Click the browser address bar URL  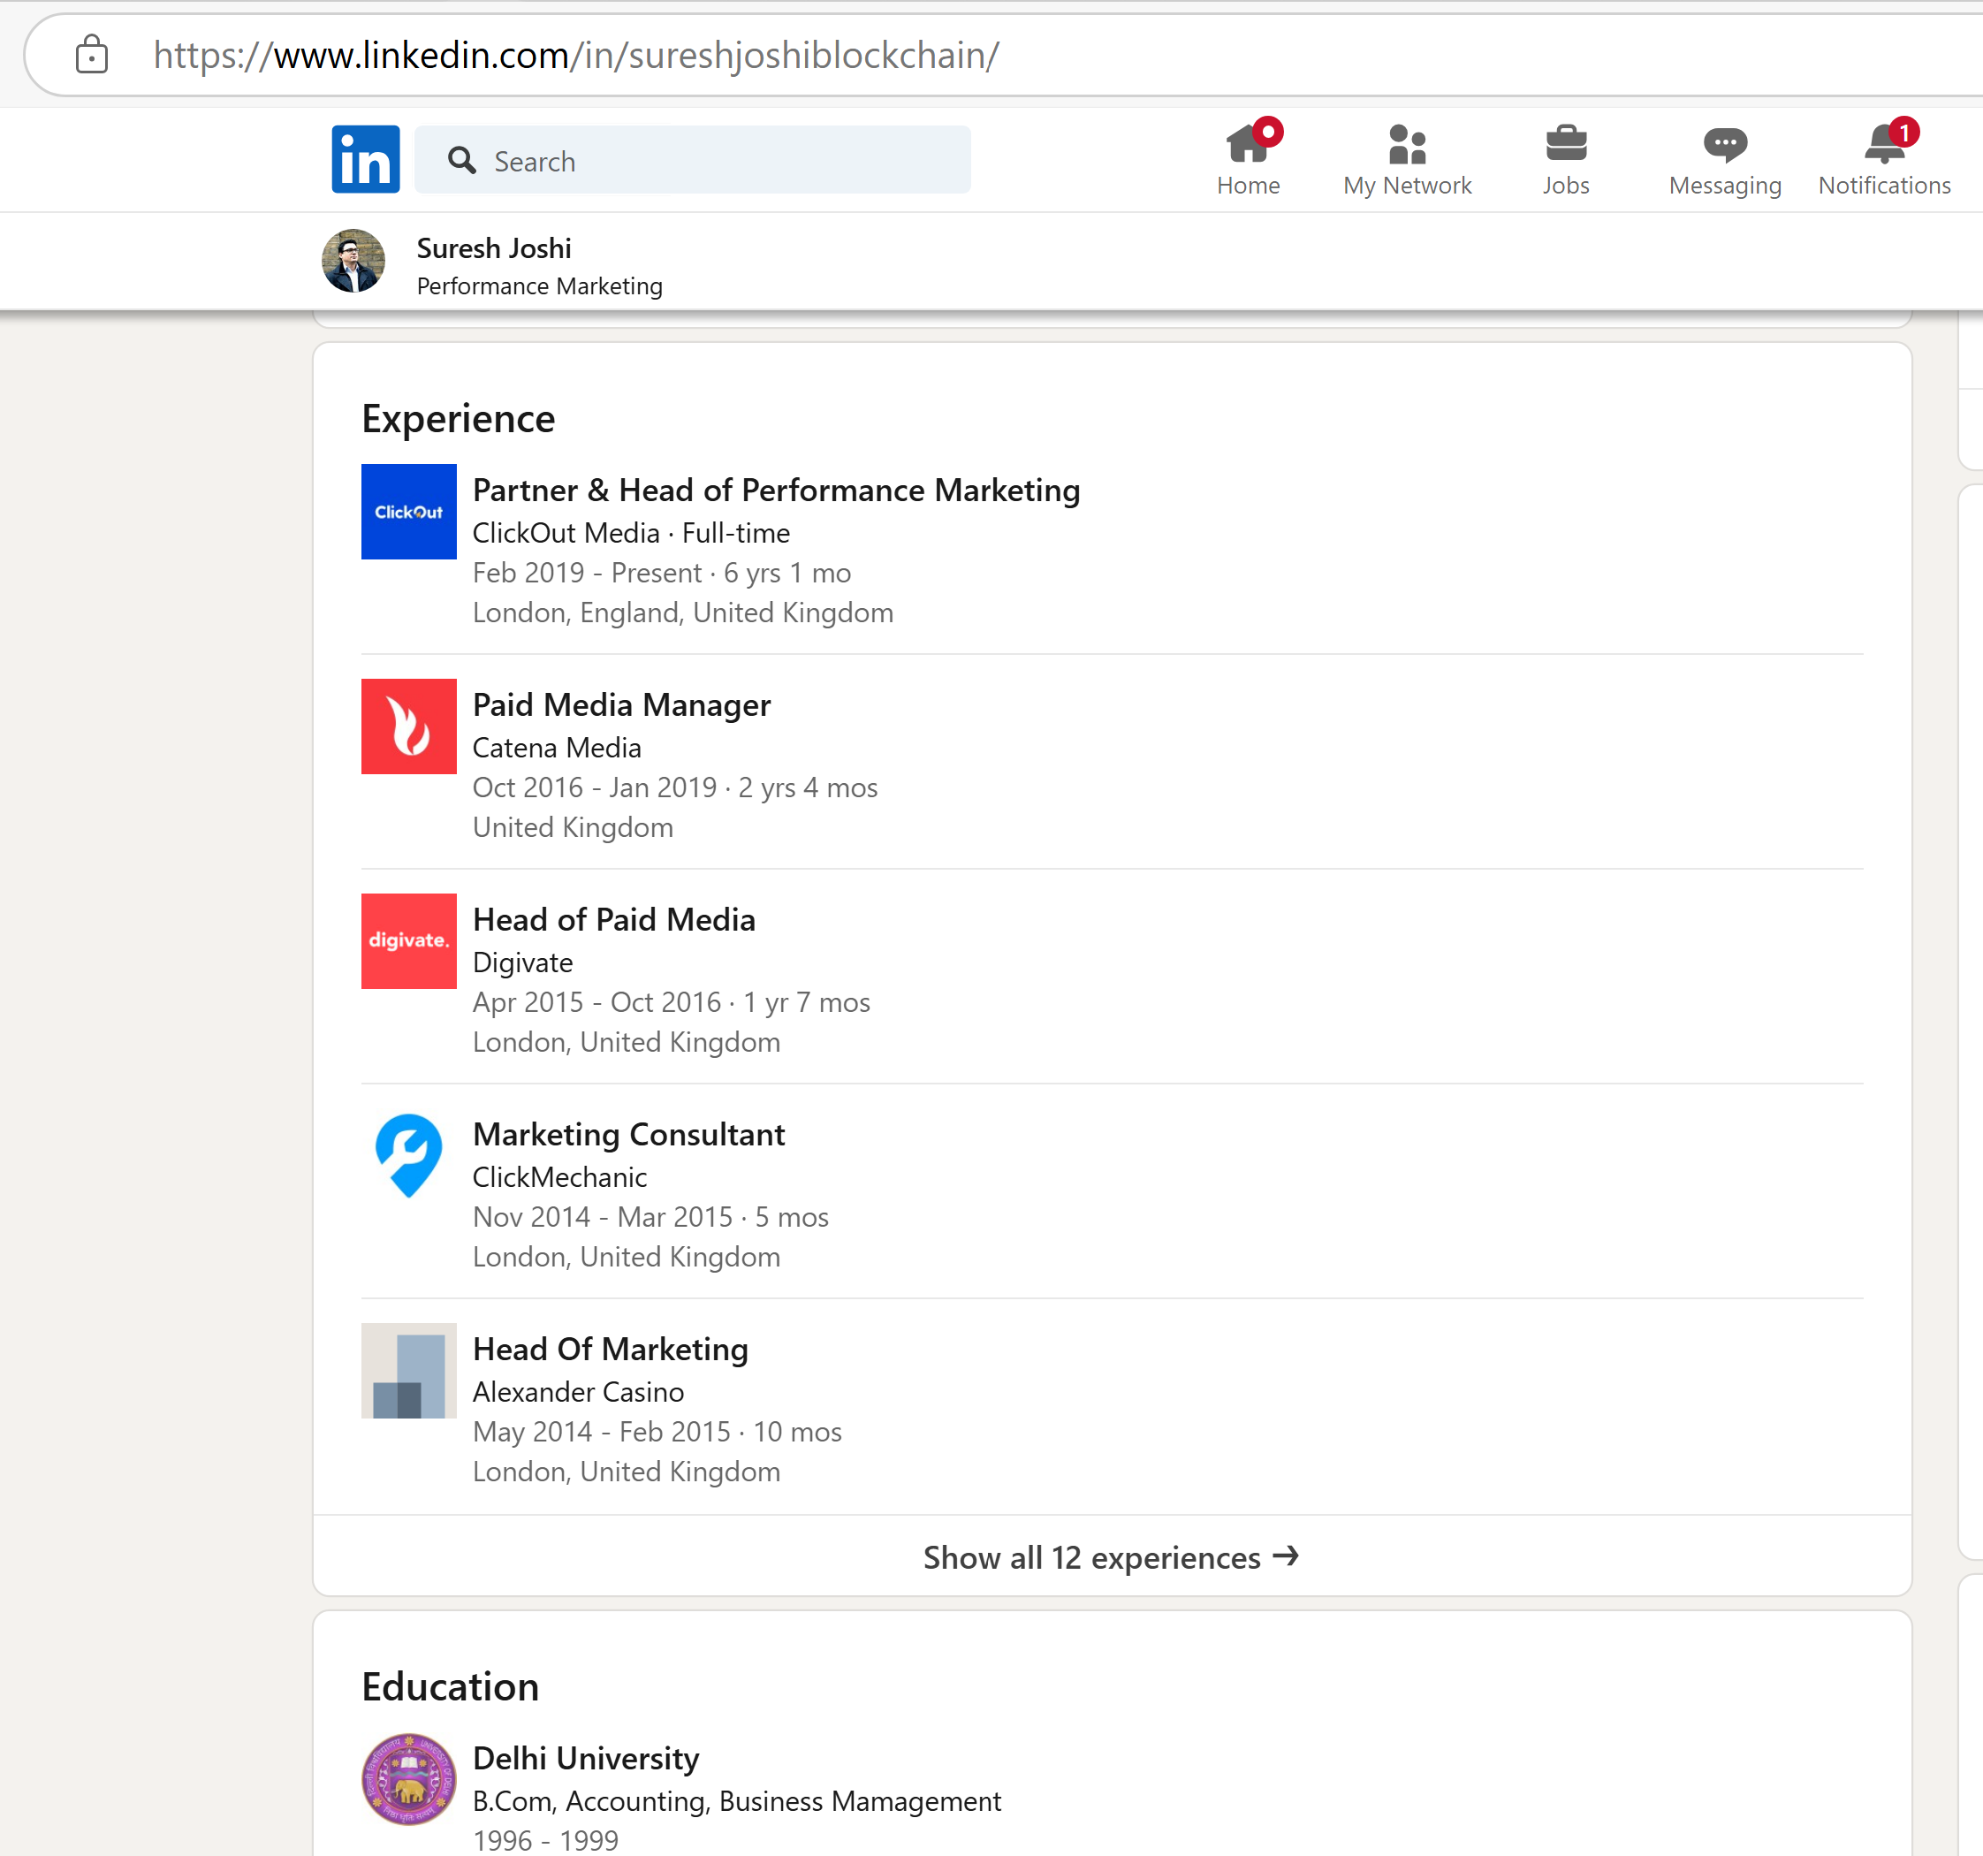[575, 55]
